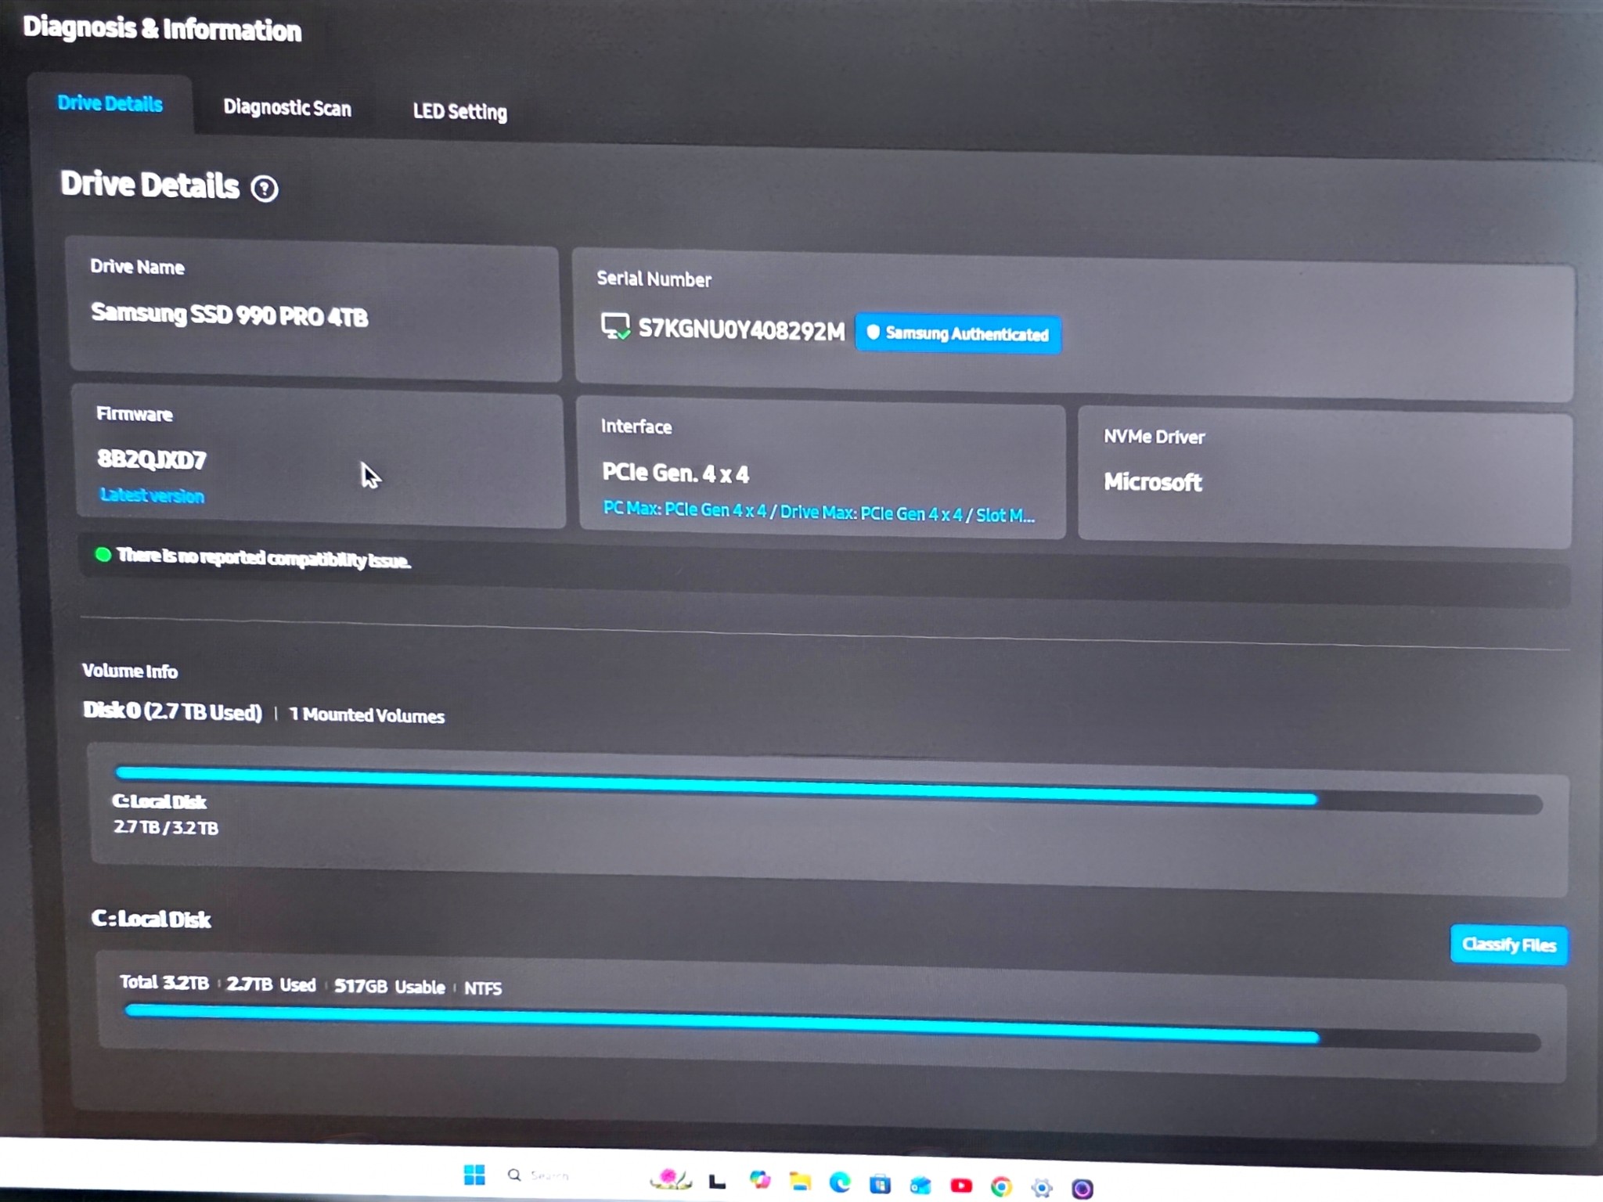Click the Disk 0 (2.7 TB Used) label

click(x=172, y=711)
